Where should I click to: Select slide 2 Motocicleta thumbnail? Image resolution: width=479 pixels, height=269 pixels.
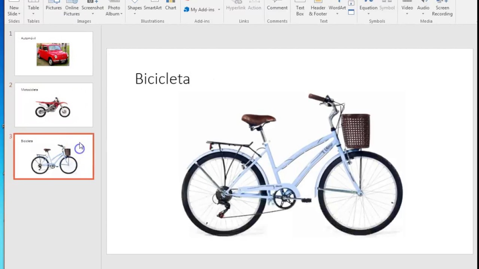click(x=54, y=105)
